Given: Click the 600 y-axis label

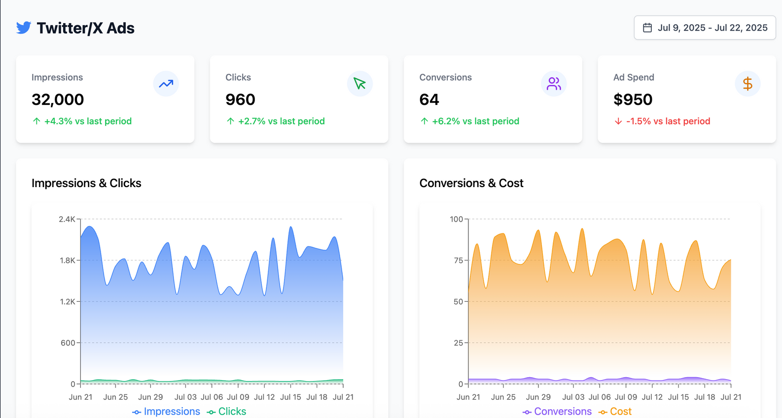Looking at the screenshot, I should click(68, 343).
